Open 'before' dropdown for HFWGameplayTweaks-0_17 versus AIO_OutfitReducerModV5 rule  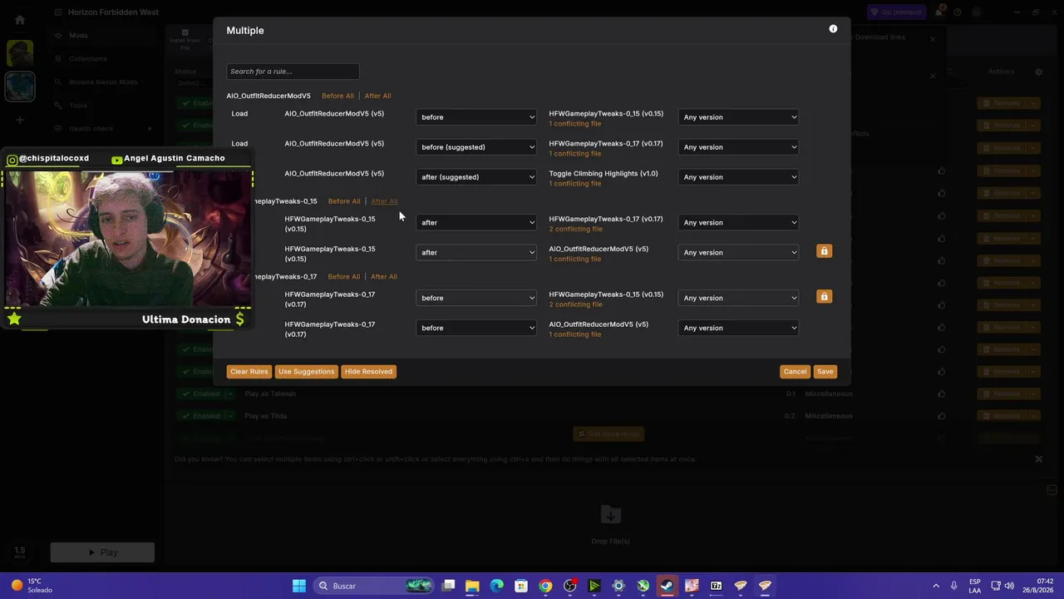click(x=477, y=328)
